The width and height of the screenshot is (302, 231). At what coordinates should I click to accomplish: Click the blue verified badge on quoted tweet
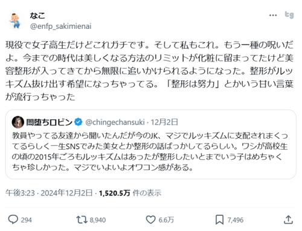point(78,122)
